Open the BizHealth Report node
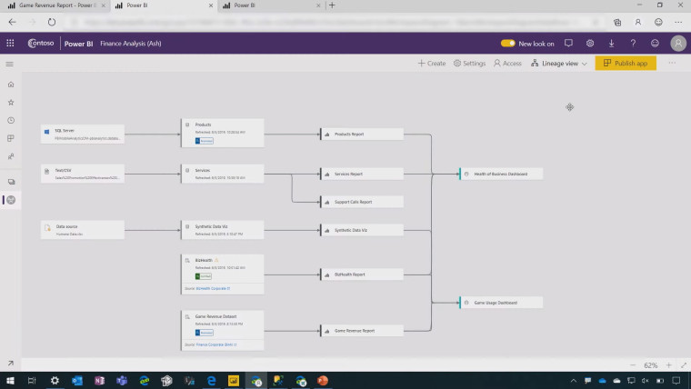691x389 pixels. point(362,274)
